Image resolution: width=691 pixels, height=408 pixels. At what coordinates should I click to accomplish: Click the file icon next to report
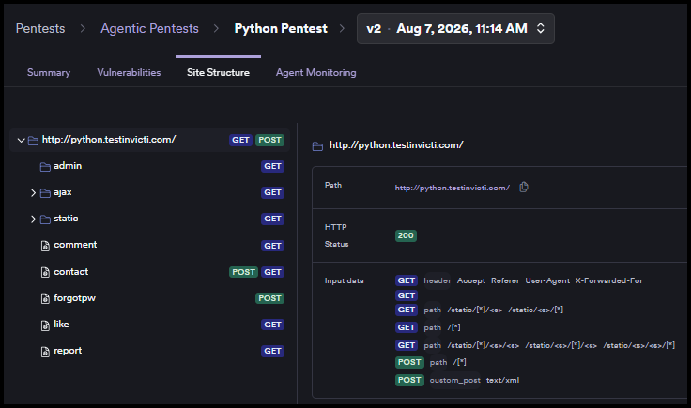45,352
